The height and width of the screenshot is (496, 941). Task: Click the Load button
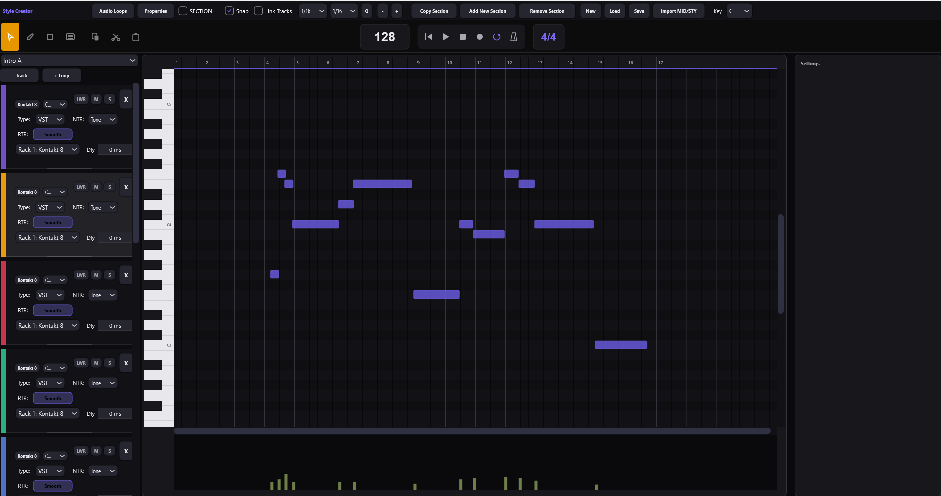[x=615, y=11]
